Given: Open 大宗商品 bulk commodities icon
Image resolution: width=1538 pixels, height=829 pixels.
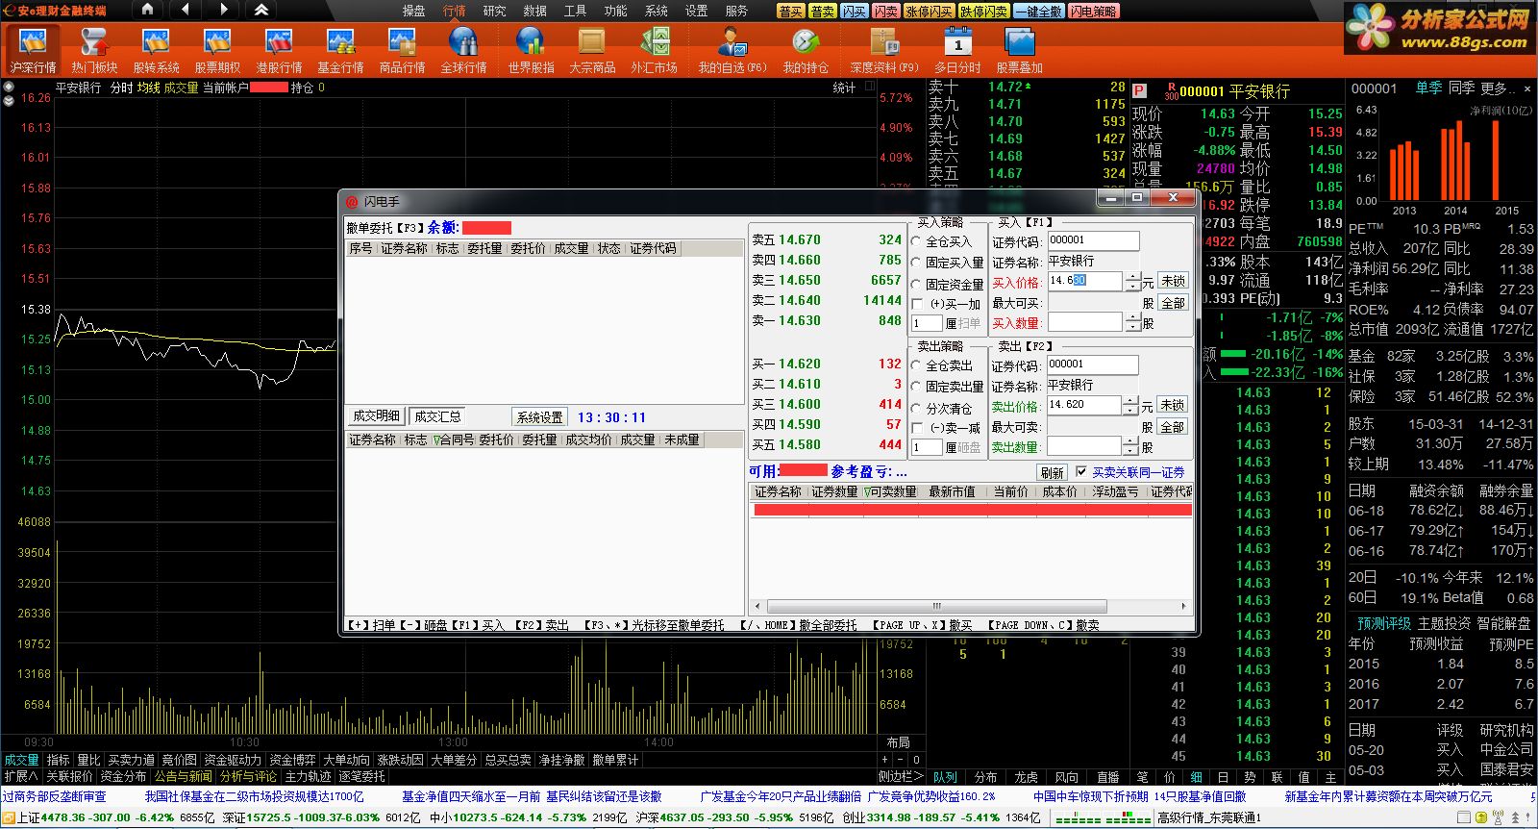Looking at the screenshot, I should (592, 50).
